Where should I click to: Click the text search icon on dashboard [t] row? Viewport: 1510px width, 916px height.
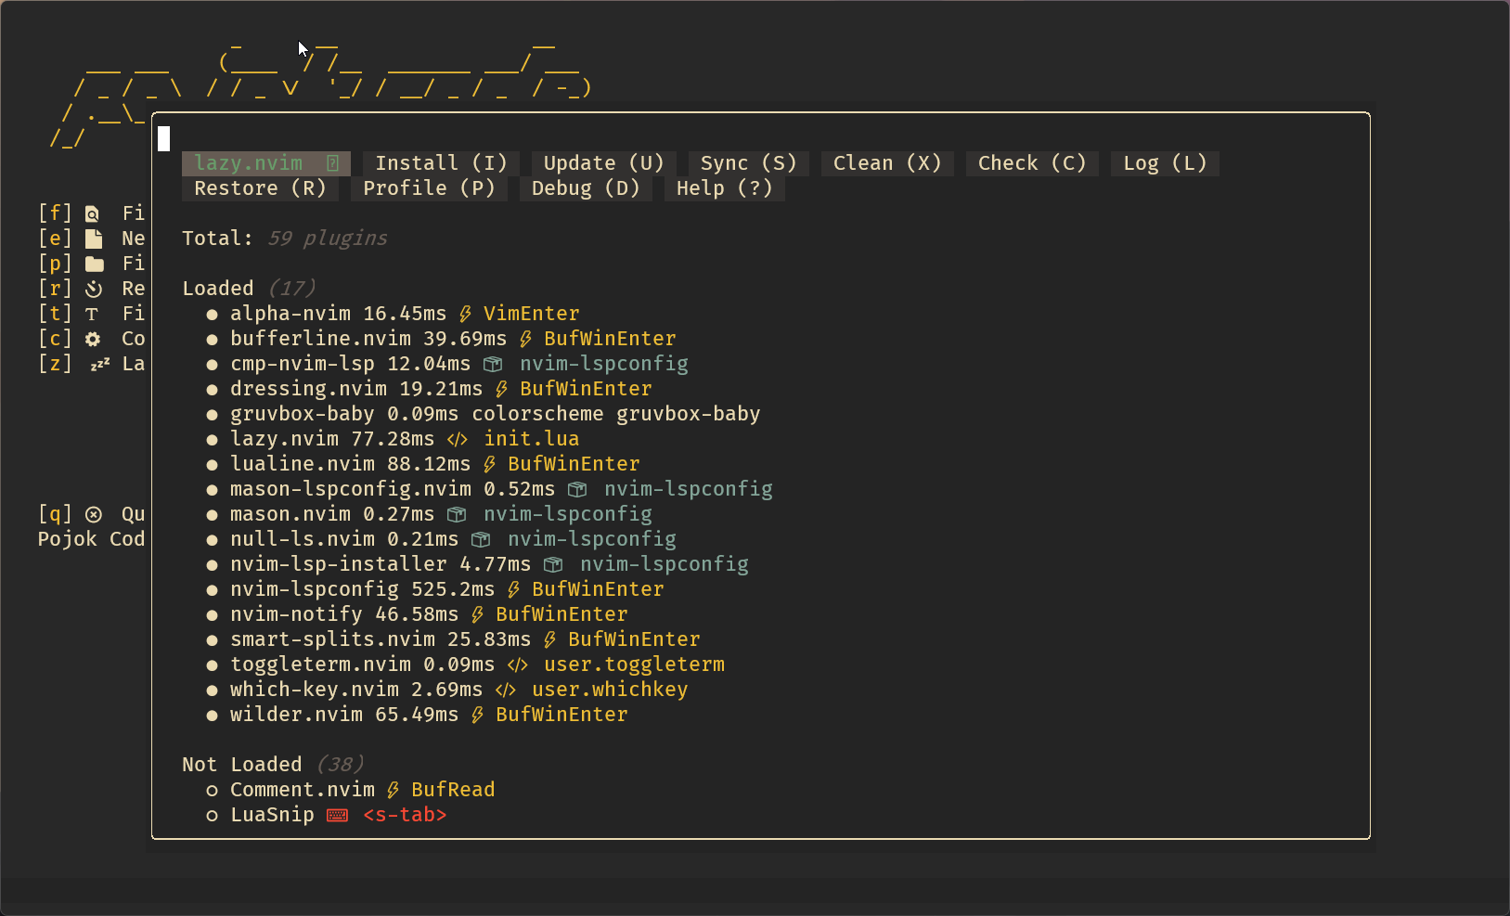tap(92, 315)
